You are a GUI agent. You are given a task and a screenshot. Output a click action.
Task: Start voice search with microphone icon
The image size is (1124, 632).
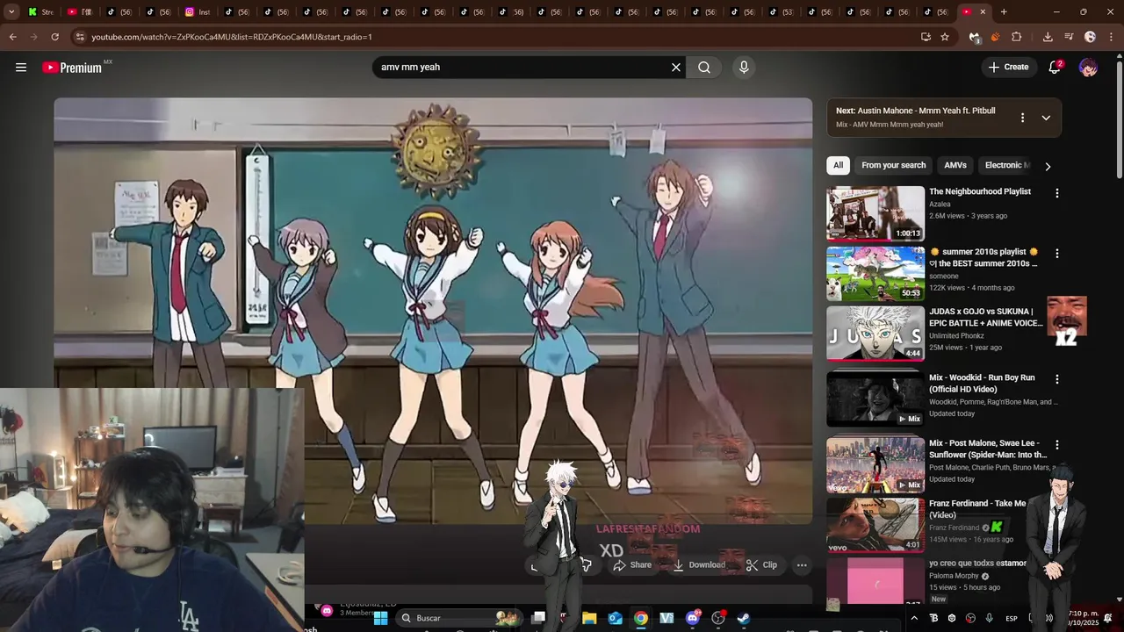click(744, 68)
